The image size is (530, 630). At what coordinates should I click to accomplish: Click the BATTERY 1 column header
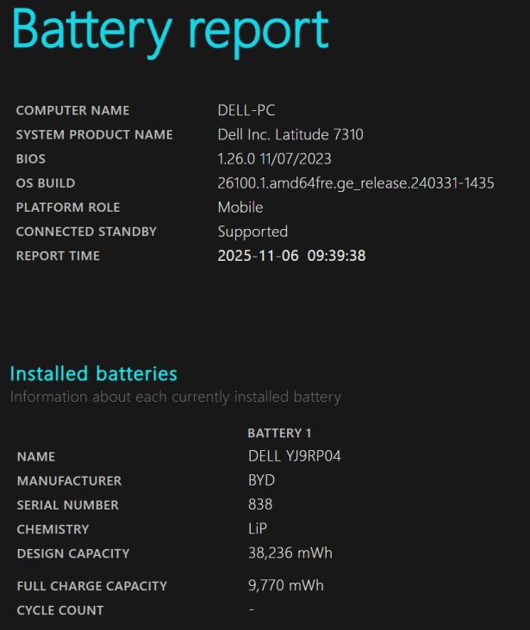click(274, 433)
